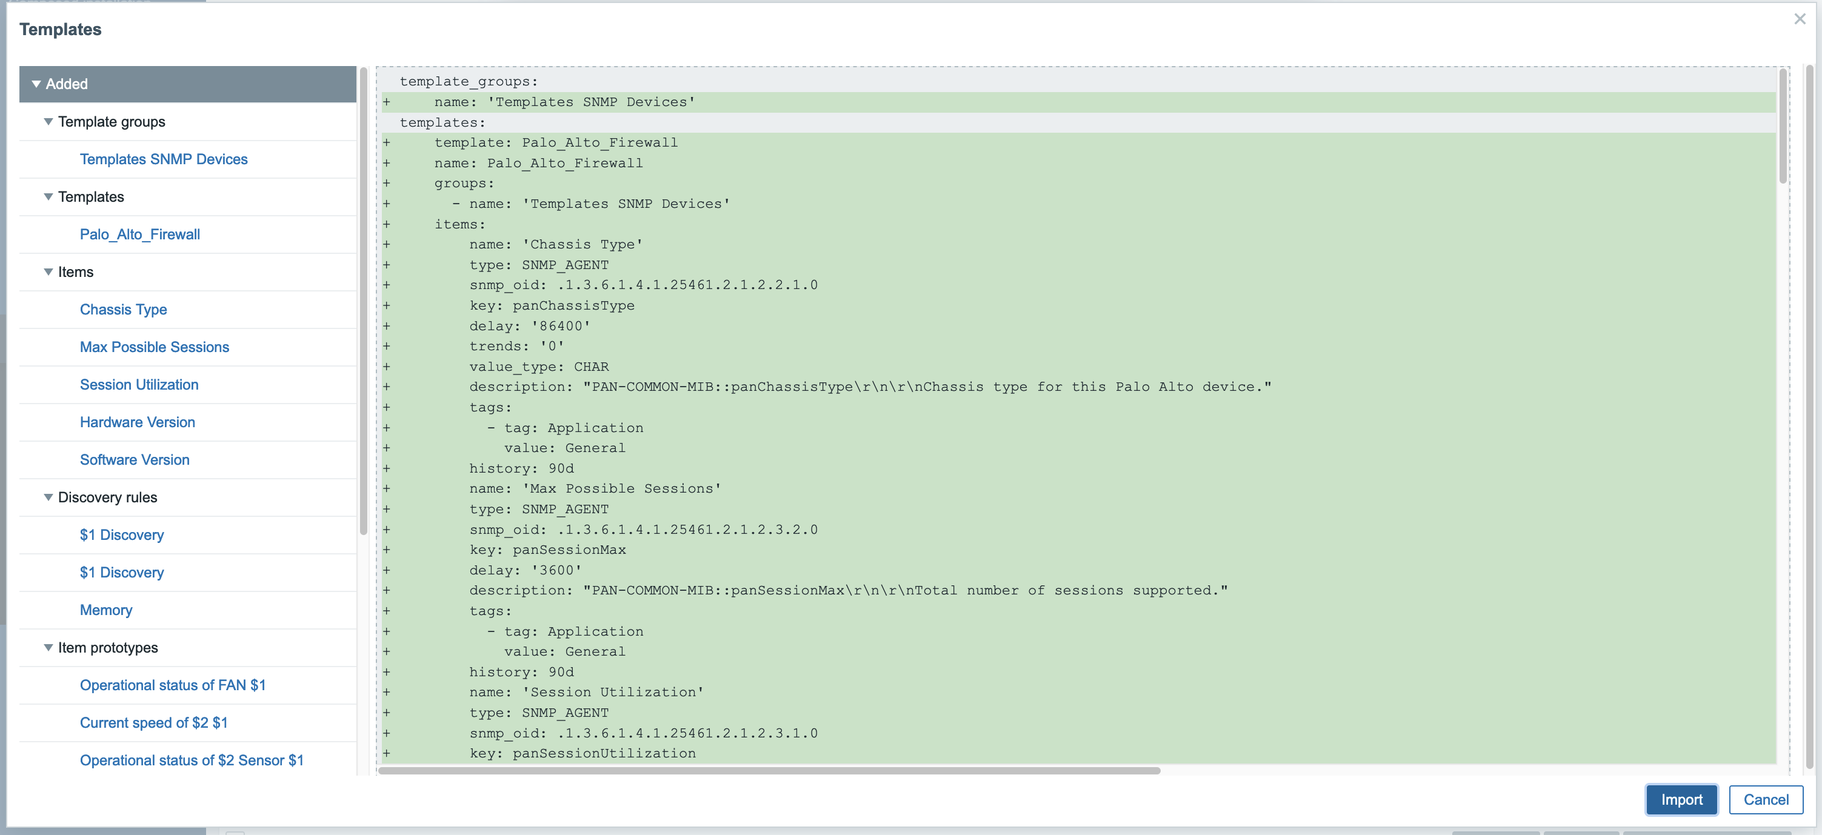Select the Session Utilization item
This screenshot has height=835, width=1822.
(139, 384)
